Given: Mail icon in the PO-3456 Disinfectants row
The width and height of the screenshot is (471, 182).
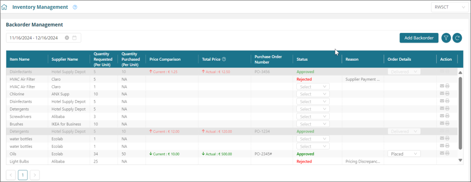Looking at the screenshot, I should pyautogui.click(x=442, y=71).
